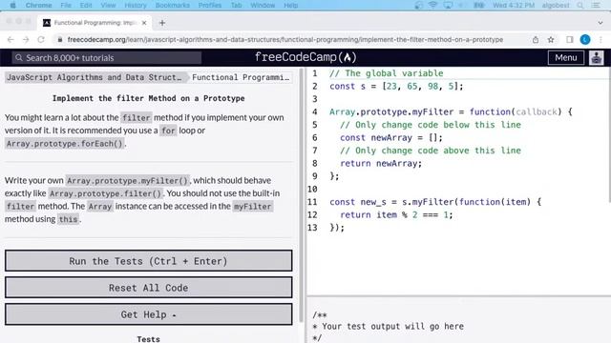Click the screen mirroring display icon
The image size is (611, 343).
448,6
